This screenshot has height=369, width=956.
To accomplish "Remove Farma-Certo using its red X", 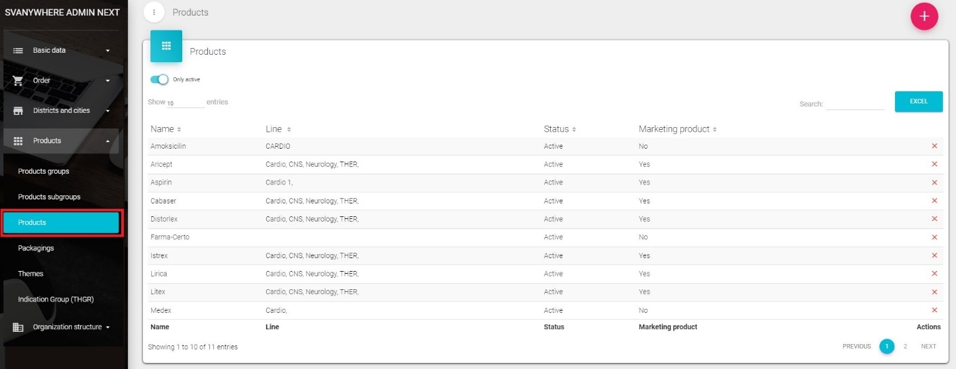I will pos(934,237).
